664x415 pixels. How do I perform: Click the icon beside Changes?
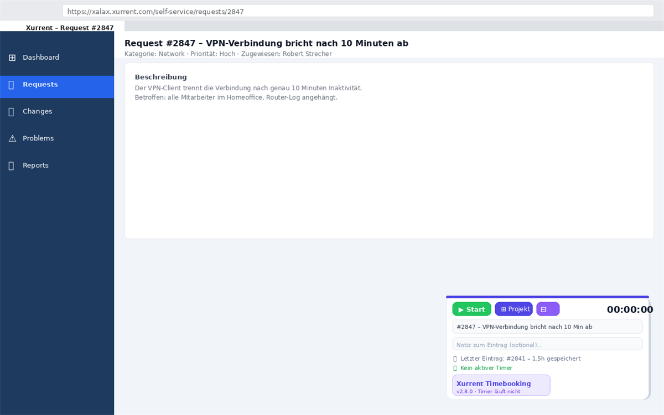12,112
